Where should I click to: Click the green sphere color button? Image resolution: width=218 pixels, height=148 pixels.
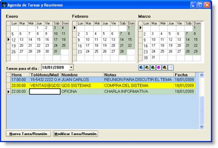coord(153,68)
